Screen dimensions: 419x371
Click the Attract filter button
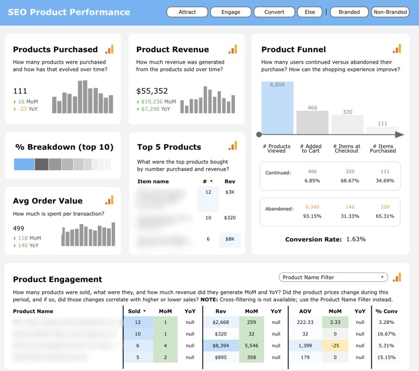tap(187, 12)
